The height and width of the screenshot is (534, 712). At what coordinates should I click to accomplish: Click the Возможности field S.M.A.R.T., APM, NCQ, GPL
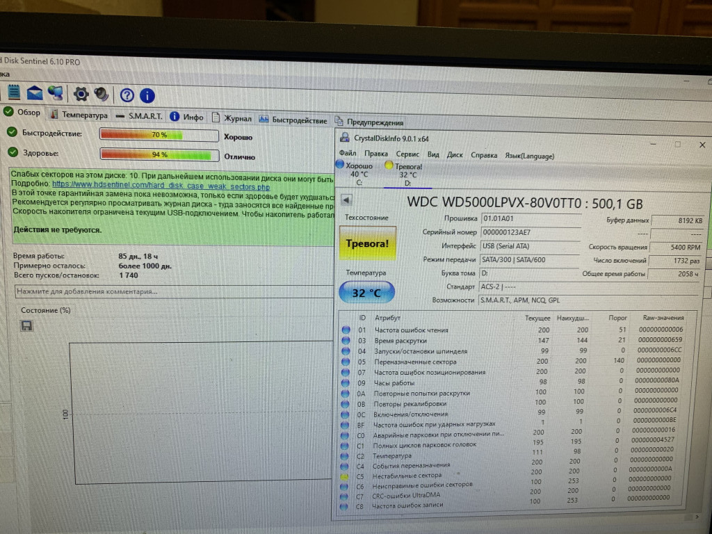point(588,300)
